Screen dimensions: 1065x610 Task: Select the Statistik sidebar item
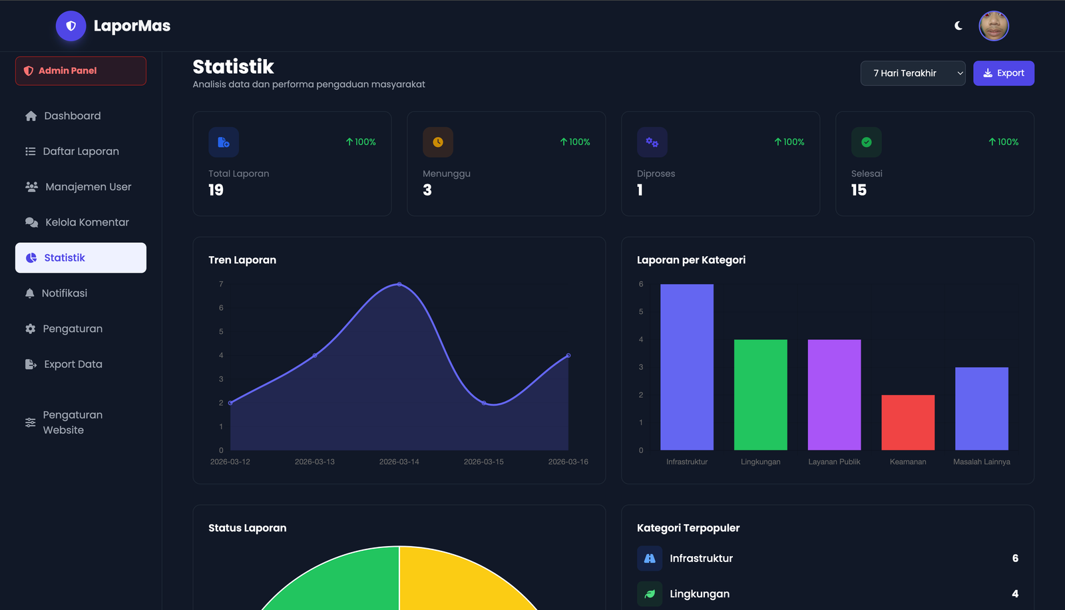[x=81, y=257]
